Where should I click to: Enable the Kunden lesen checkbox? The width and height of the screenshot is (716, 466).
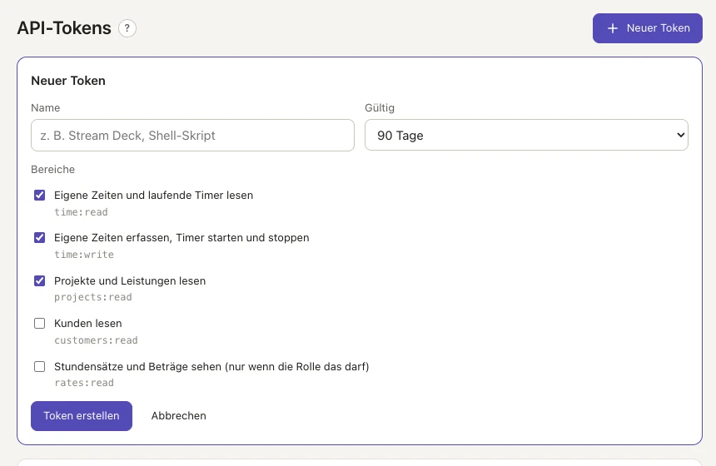click(40, 324)
